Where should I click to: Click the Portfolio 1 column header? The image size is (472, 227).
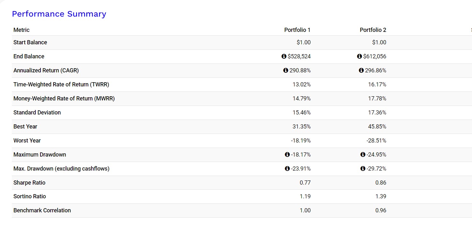click(297, 30)
